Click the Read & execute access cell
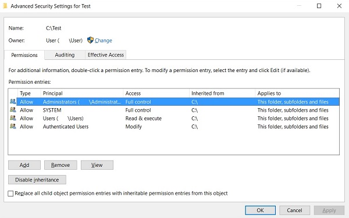Screen dimensions: 349x218 [x=143, y=119]
